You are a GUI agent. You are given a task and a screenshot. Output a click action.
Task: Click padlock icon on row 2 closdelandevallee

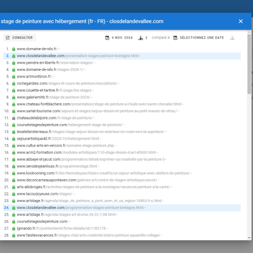pos(14,56)
